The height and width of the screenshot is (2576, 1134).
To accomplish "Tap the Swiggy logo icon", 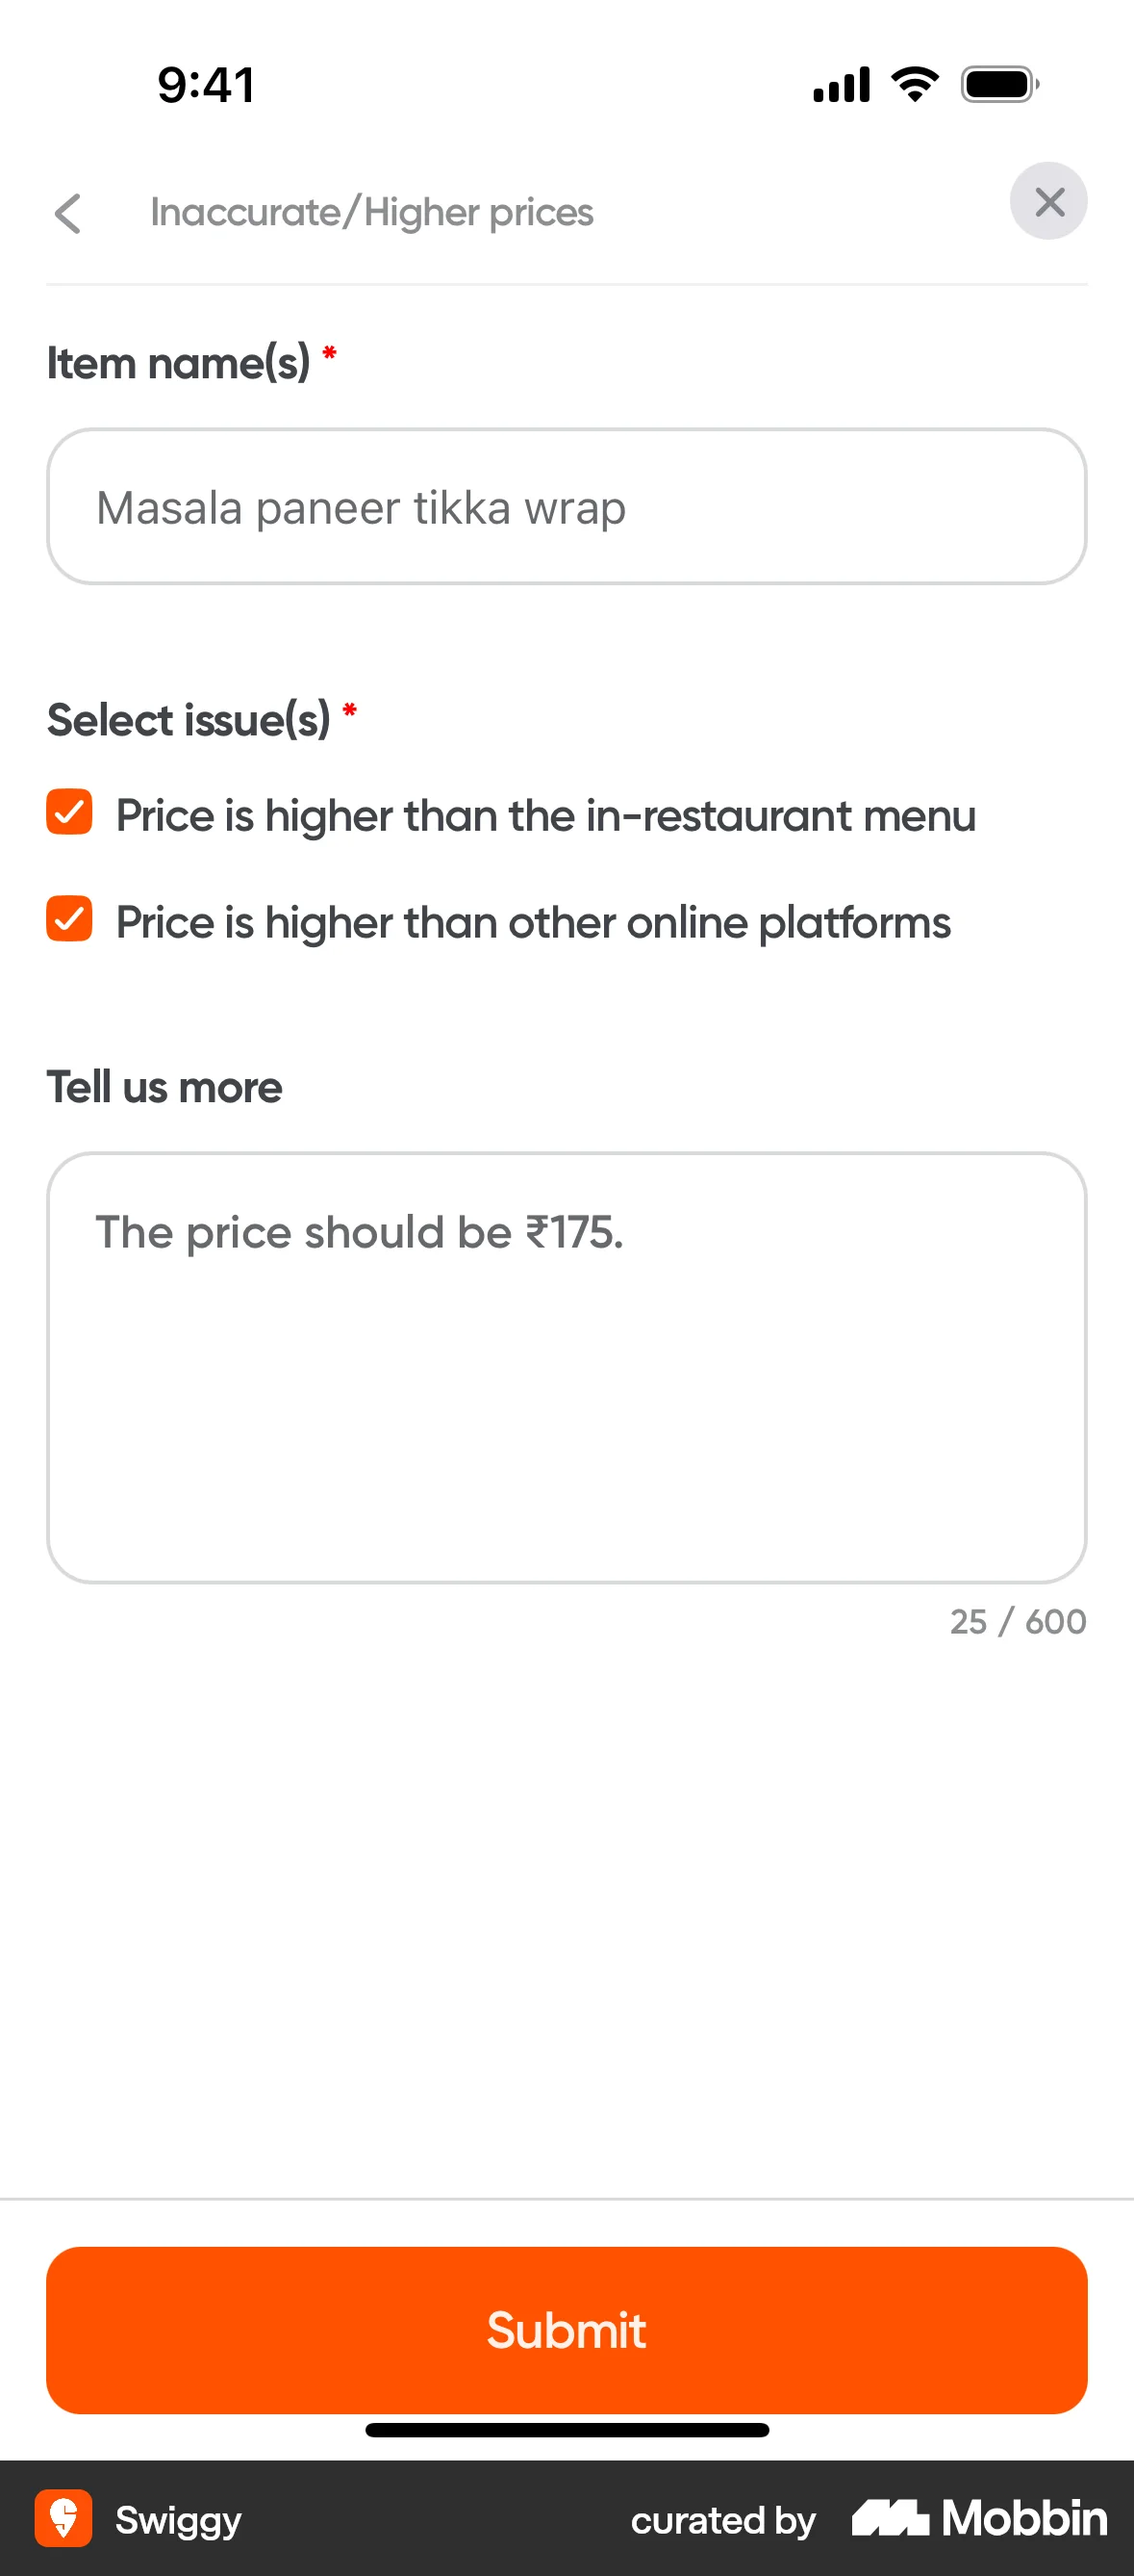I will (x=63, y=2520).
